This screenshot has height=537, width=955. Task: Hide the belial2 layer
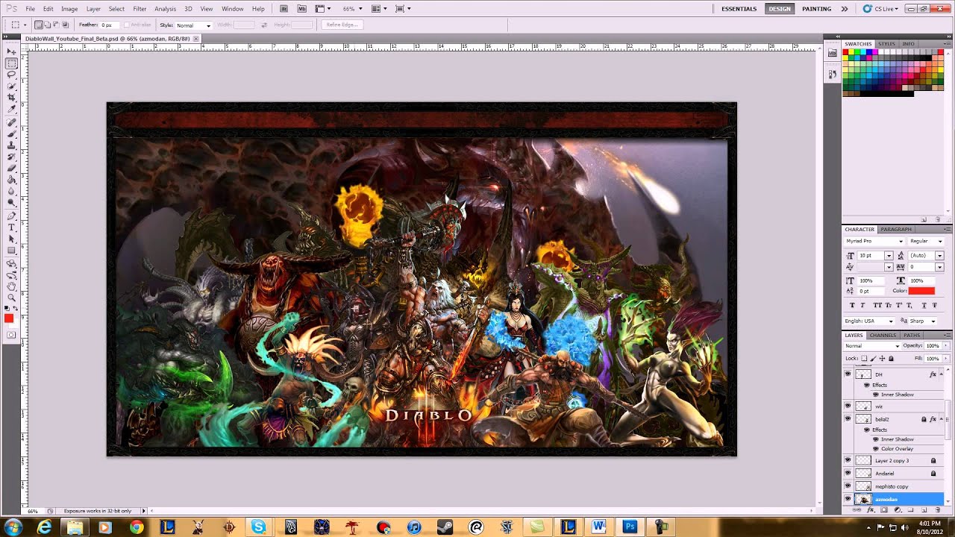click(848, 419)
